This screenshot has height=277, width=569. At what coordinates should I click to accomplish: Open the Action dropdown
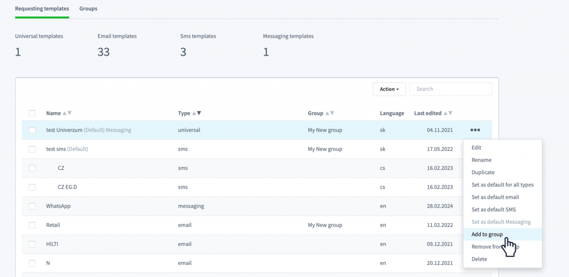point(390,89)
